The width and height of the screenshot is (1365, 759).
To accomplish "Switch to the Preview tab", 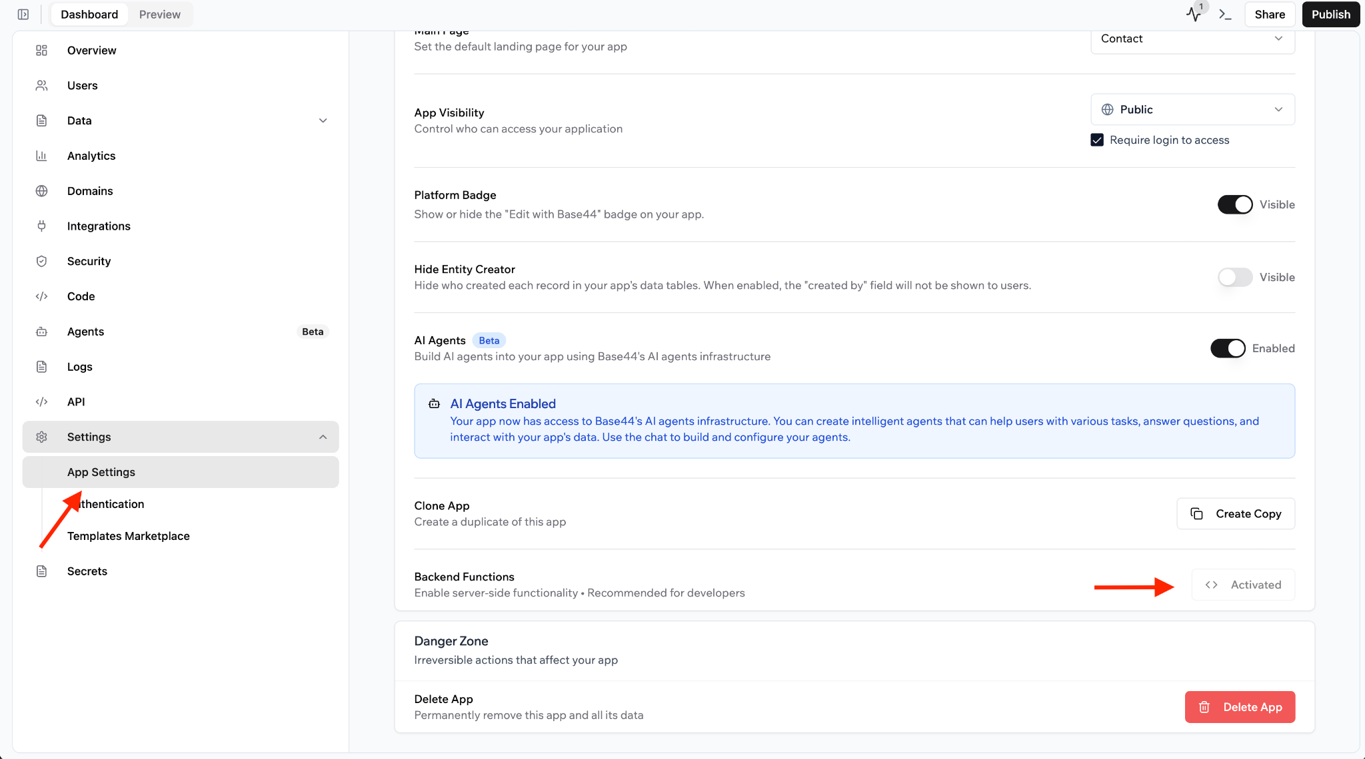I will [159, 14].
